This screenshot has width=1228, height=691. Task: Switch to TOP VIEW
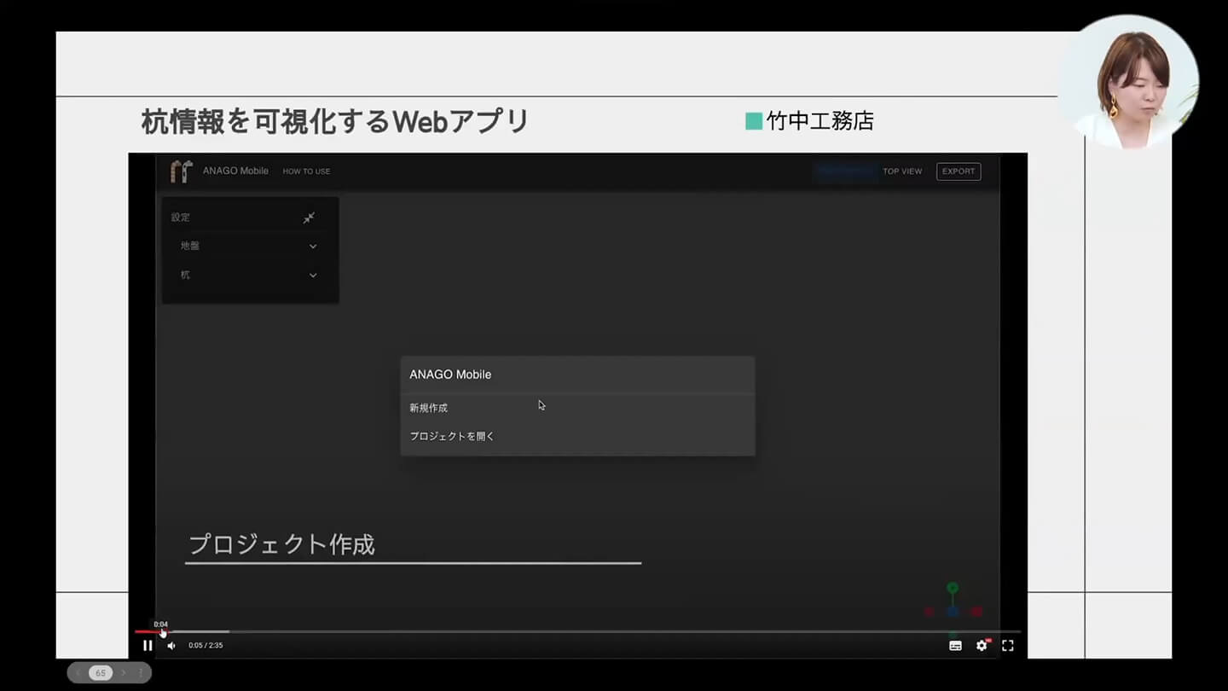[x=902, y=171]
